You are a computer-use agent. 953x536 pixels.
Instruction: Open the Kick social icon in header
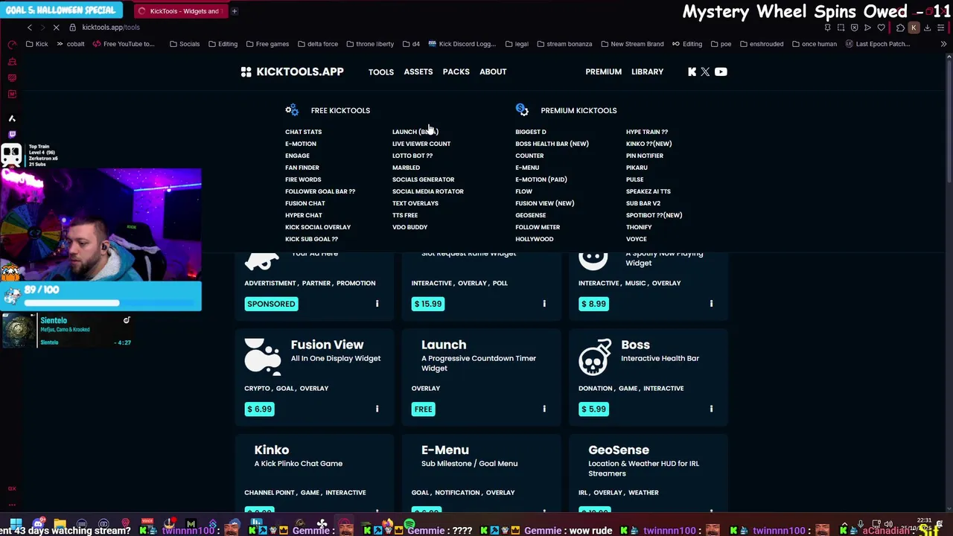[x=692, y=72]
